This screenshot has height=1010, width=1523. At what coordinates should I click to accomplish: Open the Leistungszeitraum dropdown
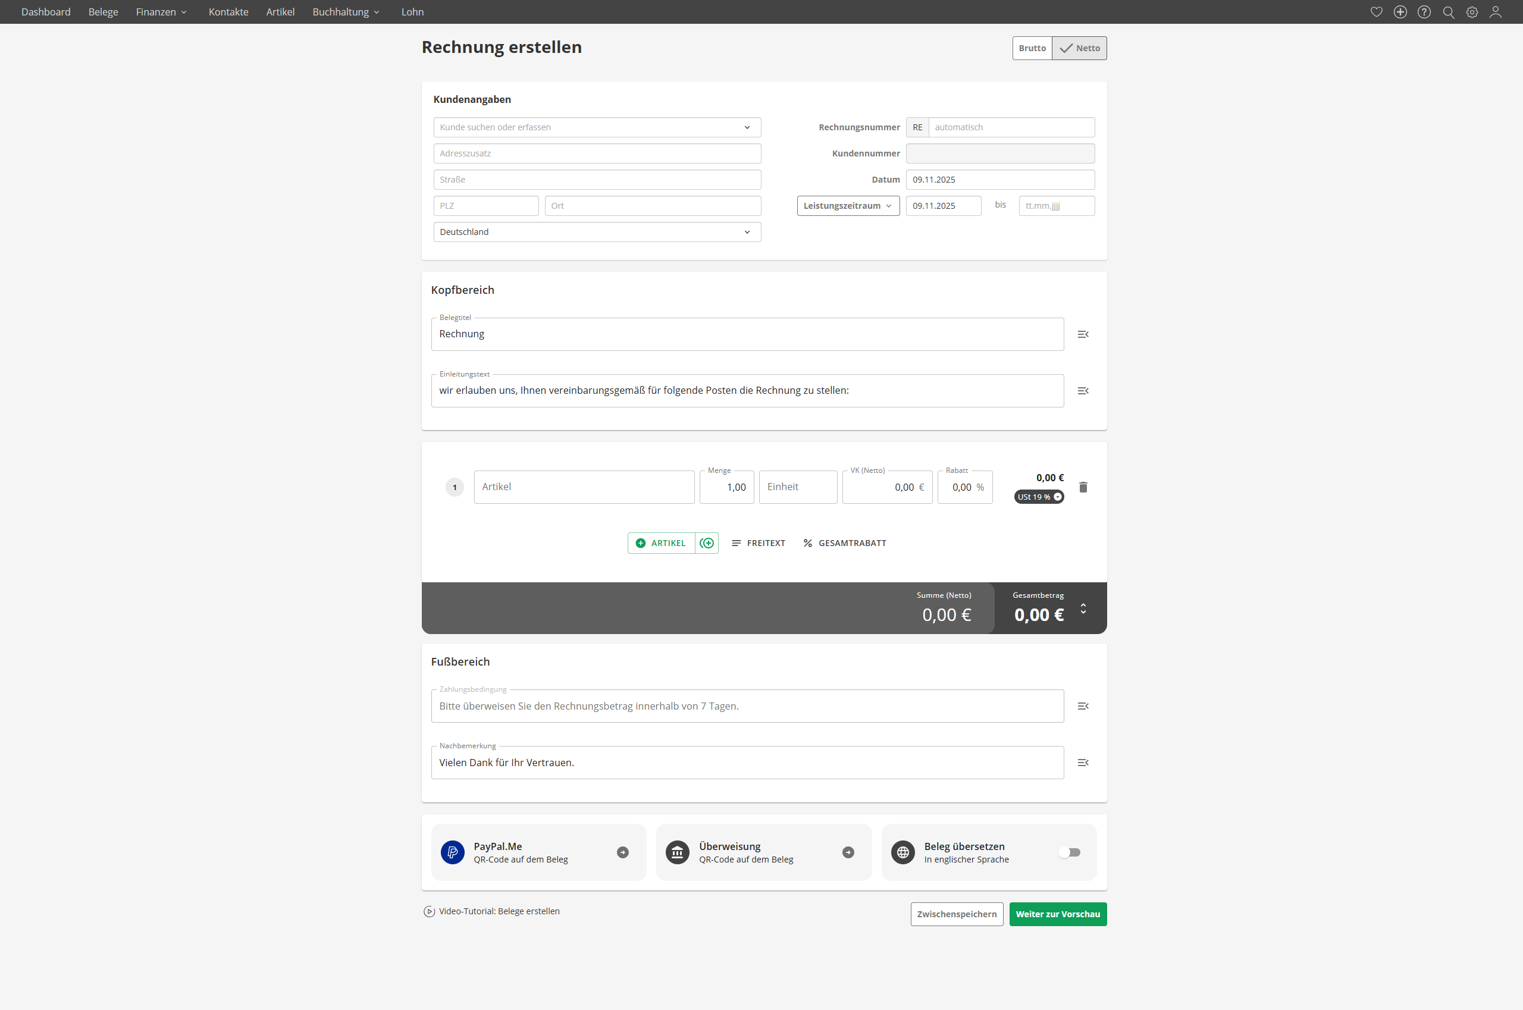pos(848,205)
